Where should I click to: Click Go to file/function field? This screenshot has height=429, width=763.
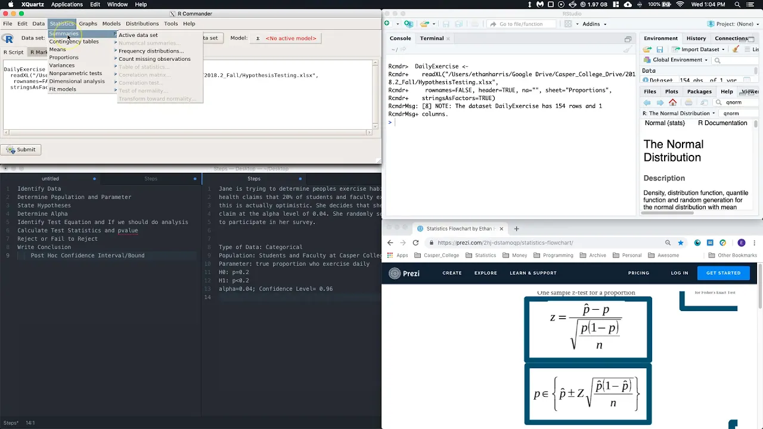[x=521, y=24]
